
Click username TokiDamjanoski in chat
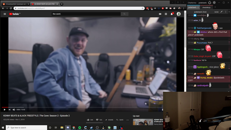click(204, 28)
